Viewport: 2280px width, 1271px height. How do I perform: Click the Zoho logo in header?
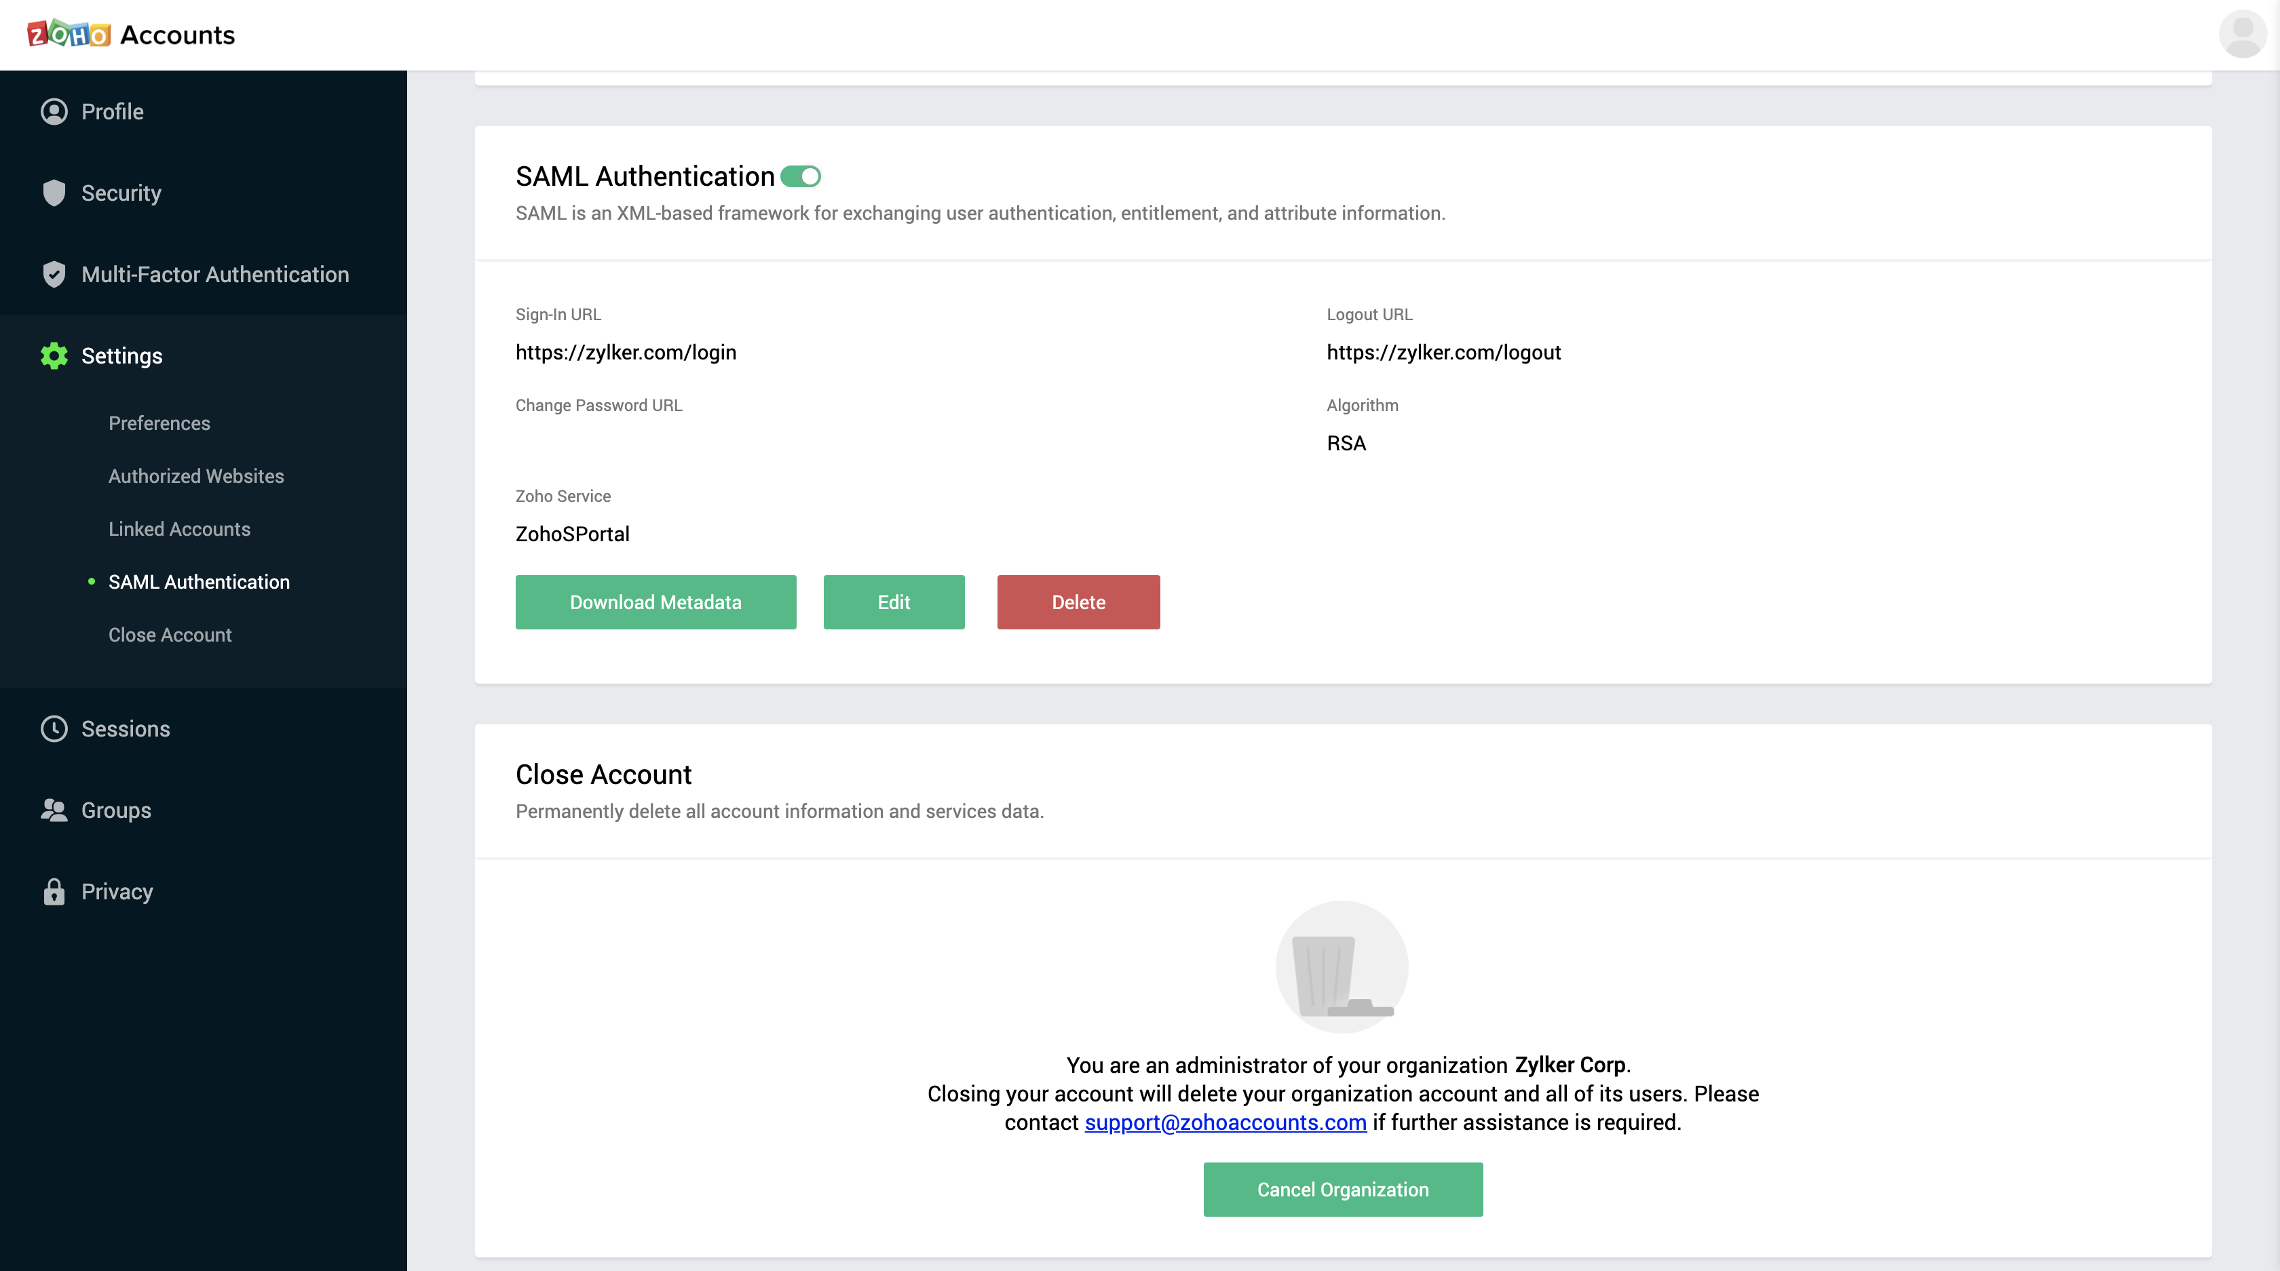pyautogui.click(x=69, y=35)
